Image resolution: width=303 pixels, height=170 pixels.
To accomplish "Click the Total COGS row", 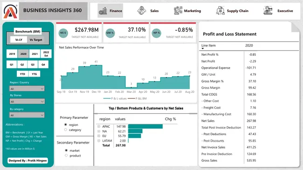I will 229,94.
